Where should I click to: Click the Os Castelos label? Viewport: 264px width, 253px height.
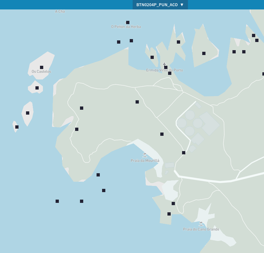click(41, 72)
